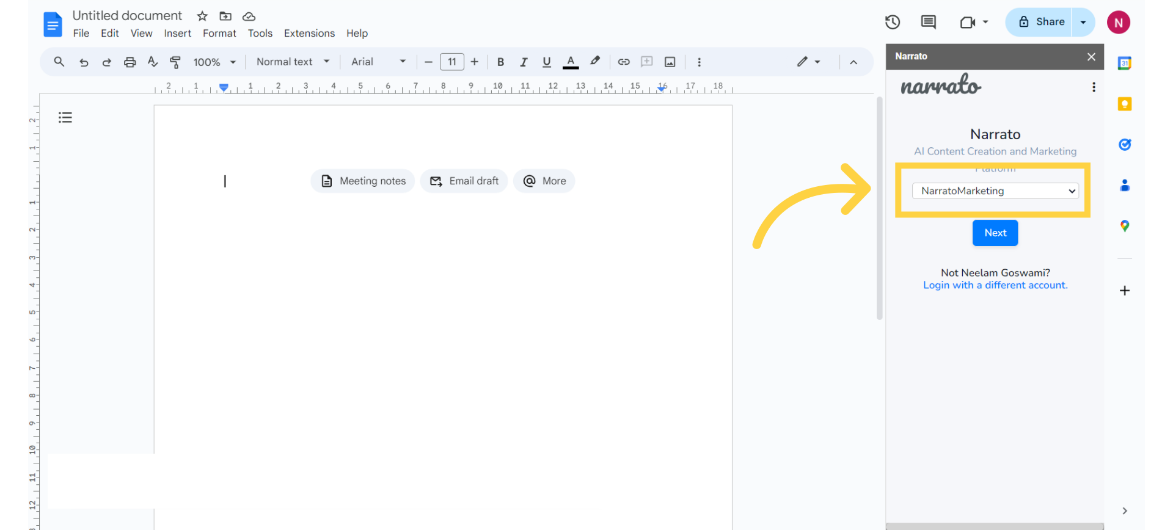Open the File menu
This screenshot has height=530, width=1173.
pos(81,33)
